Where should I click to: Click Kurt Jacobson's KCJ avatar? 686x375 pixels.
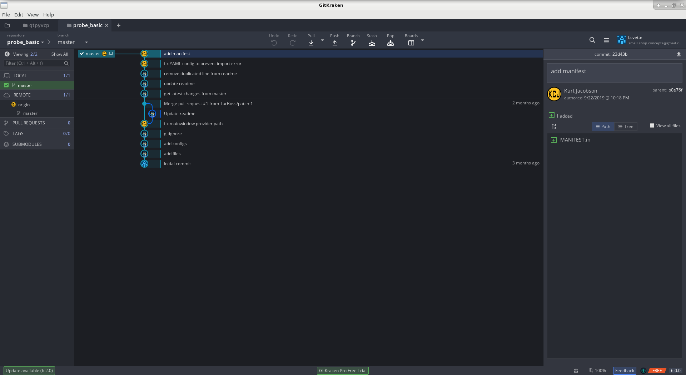point(554,94)
